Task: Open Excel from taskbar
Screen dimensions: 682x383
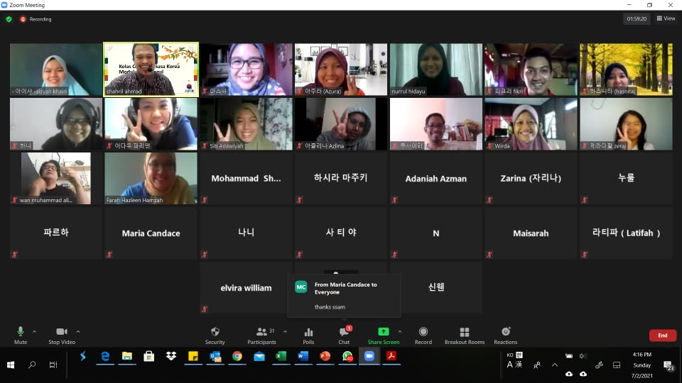Action: 281,357
